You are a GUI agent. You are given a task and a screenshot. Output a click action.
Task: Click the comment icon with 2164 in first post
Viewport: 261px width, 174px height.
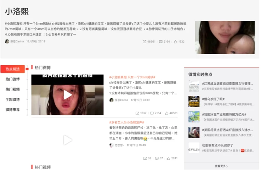point(152,113)
